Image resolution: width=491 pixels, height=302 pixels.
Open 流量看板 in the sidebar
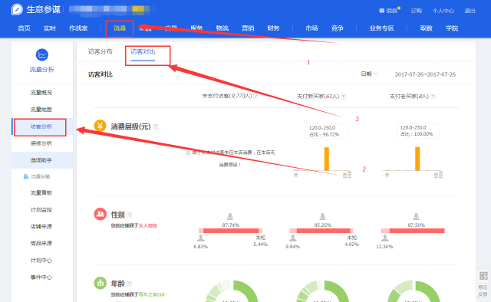pyautogui.click(x=41, y=193)
